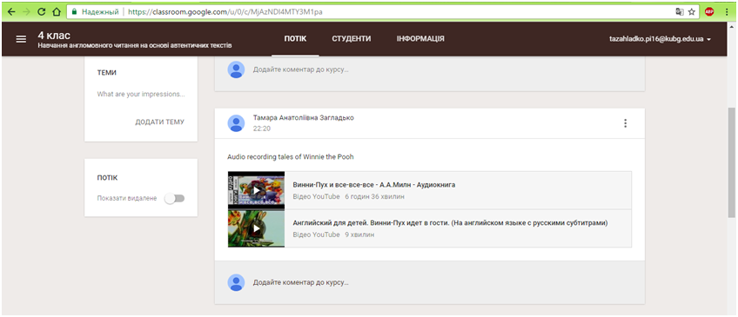Open Classroom hamburger main menu
This screenshot has width=738, height=317.
tap(21, 39)
